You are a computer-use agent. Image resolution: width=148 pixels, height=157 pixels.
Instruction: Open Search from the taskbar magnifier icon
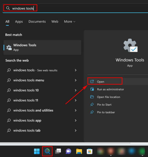click(x=47, y=151)
